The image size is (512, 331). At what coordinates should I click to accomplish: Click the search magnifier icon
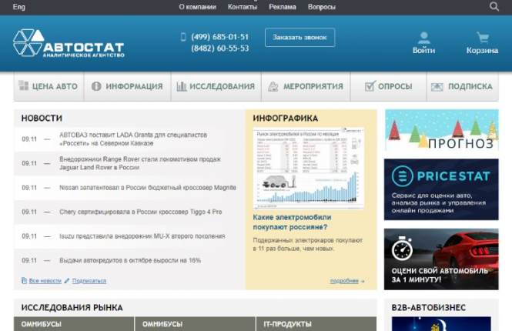(x=494, y=7)
